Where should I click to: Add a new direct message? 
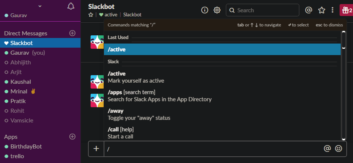point(72,33)
